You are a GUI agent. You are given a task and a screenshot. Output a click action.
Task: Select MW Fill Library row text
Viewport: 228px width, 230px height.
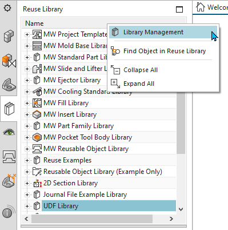click(66, 103)
